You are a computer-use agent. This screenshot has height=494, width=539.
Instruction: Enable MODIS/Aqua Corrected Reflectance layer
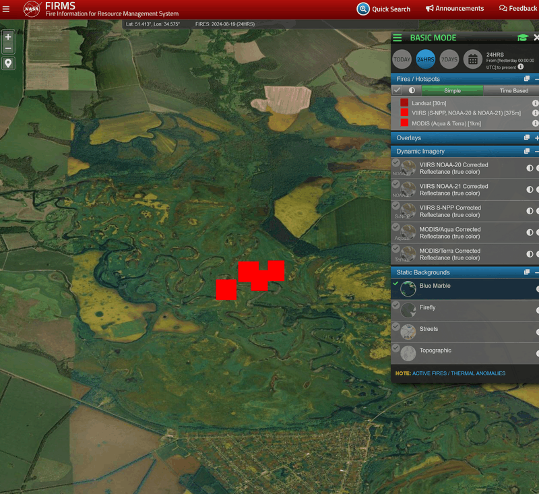pos(396,227)
